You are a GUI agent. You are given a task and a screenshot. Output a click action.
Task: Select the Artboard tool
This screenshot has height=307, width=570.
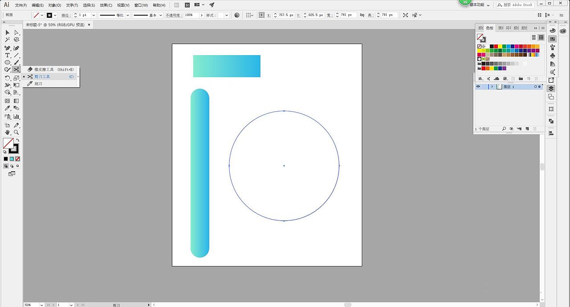[x=8, y=125]
